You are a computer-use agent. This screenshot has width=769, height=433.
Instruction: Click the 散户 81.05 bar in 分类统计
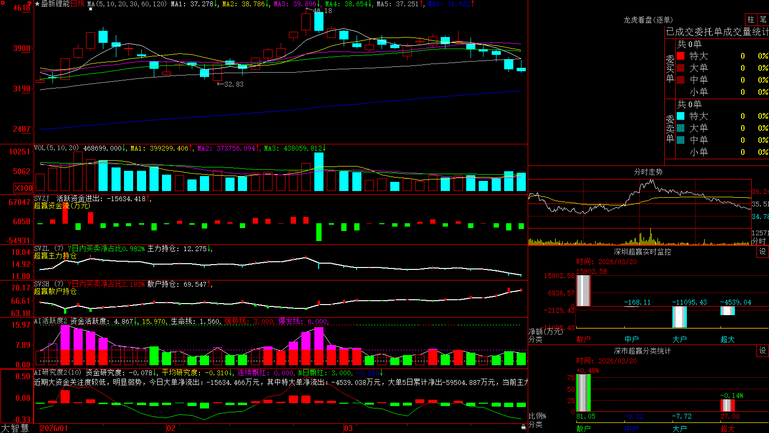click(583, 393)
